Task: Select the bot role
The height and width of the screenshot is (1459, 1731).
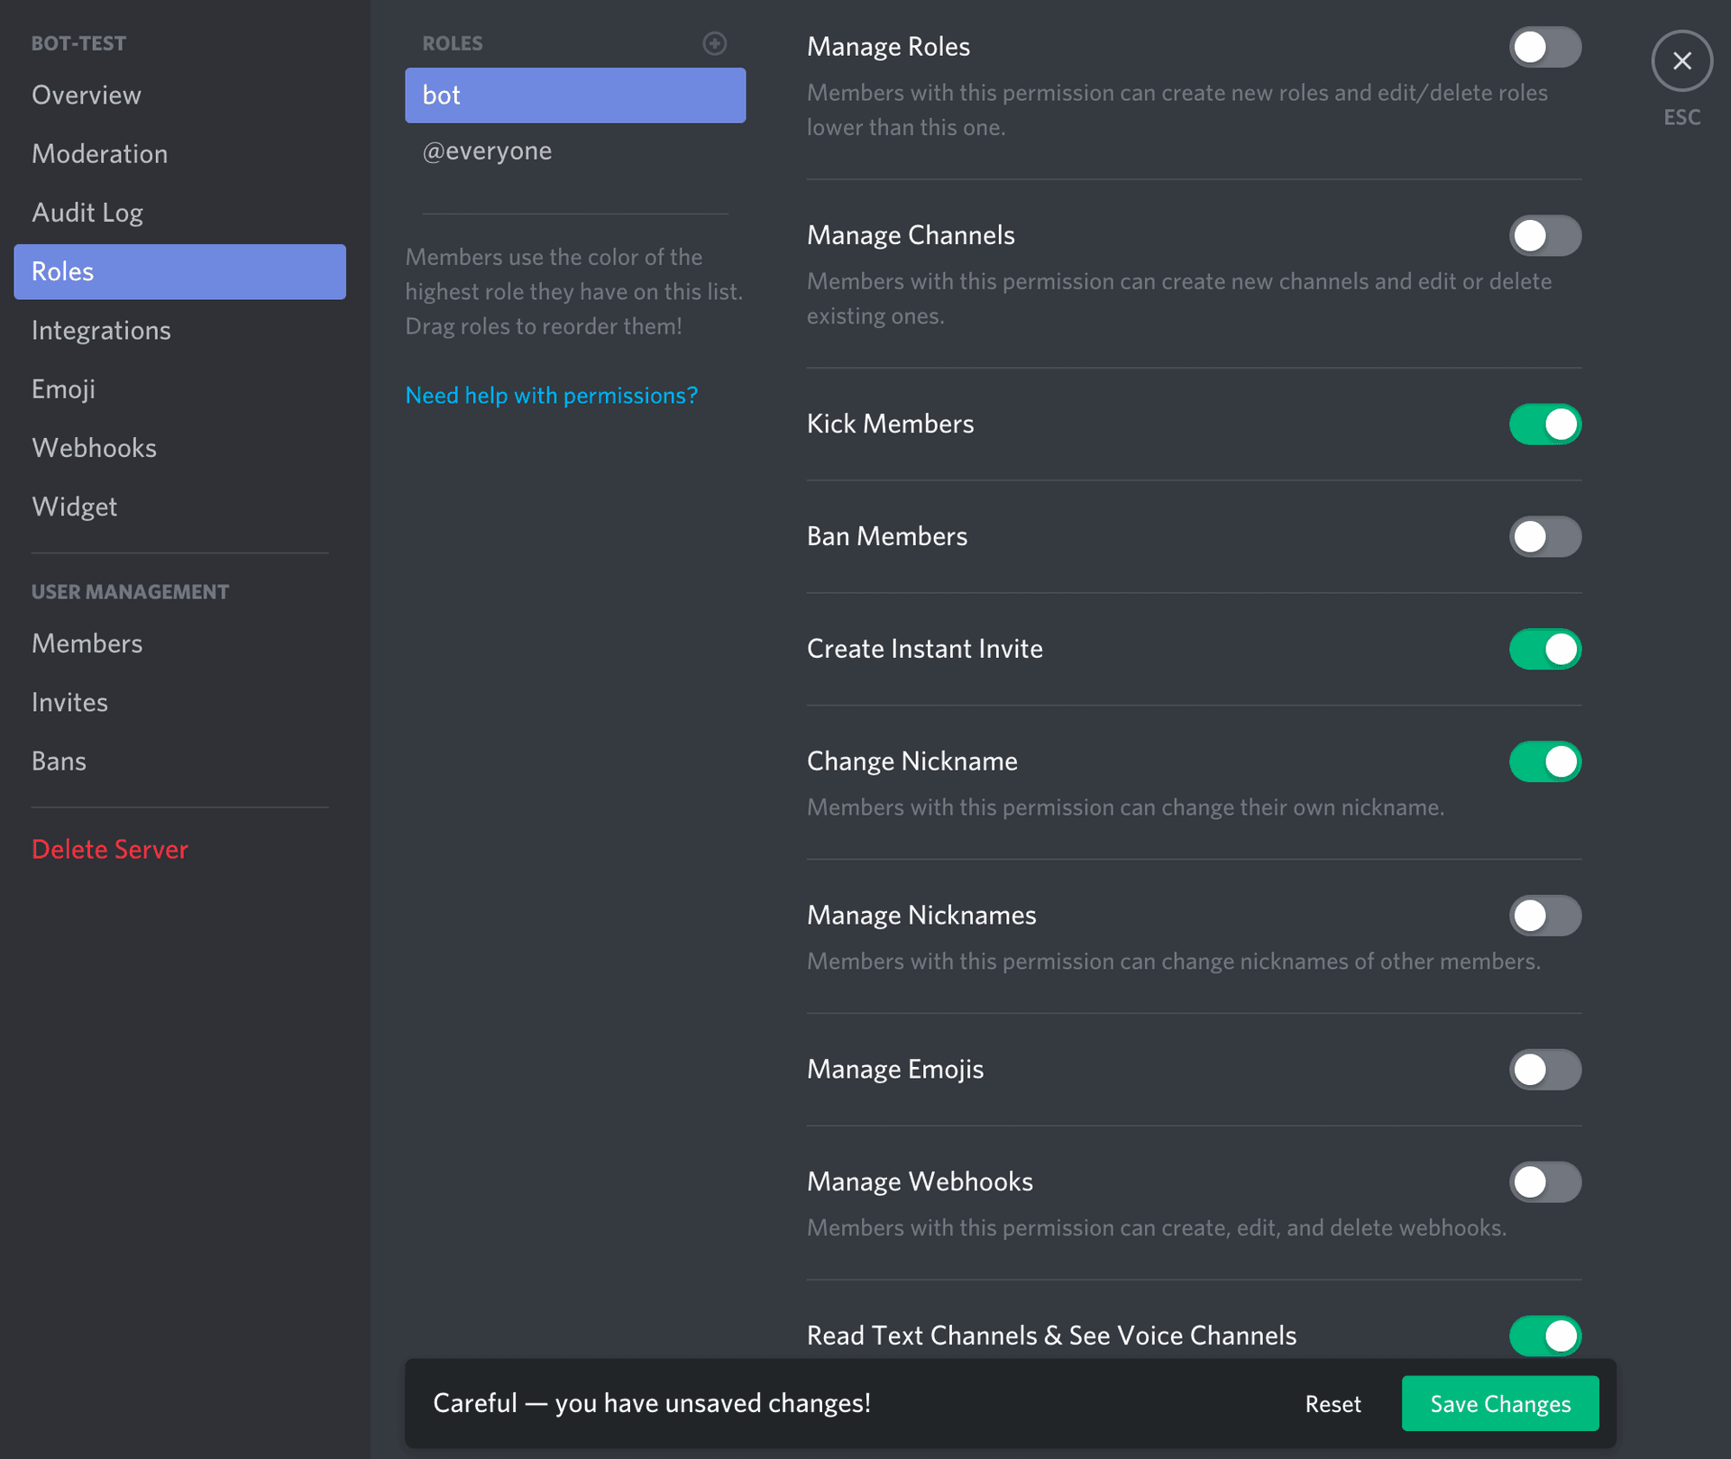Action: click(x=574, y=95)
